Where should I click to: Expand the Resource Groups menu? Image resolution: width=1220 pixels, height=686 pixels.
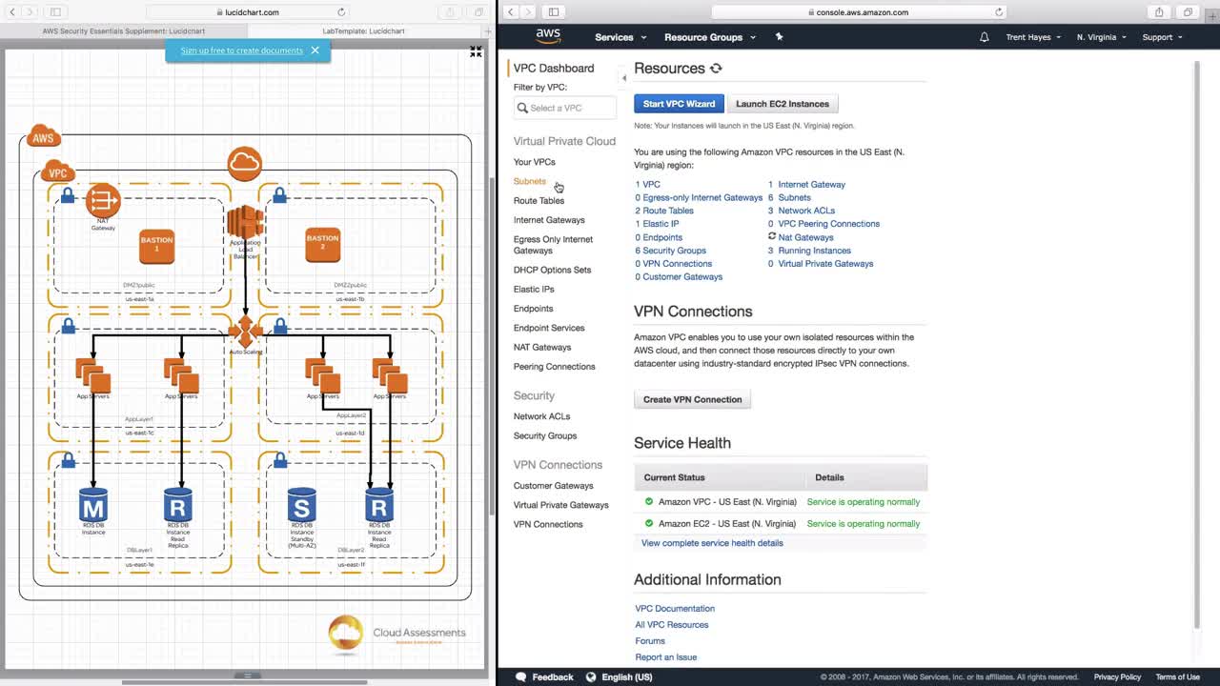tap(710, 37)
